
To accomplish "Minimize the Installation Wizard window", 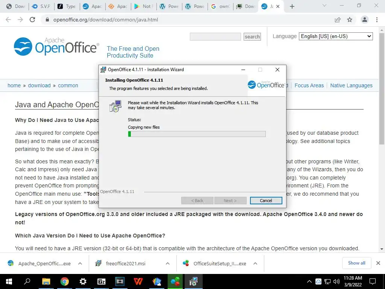I will click(x=243, y=70).
